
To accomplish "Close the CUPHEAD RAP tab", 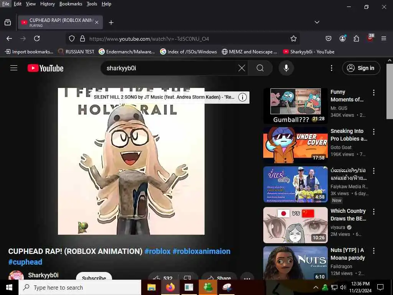I will [97, 22].
